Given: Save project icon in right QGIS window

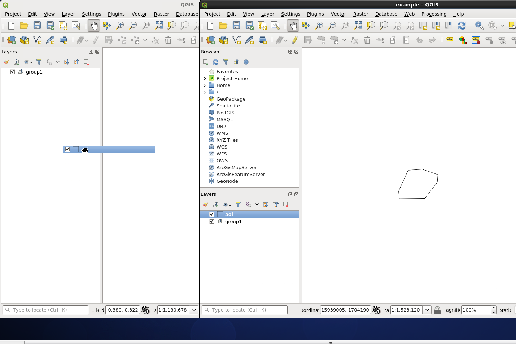Looking at the screenshot, I should click(x=236, y=26).
